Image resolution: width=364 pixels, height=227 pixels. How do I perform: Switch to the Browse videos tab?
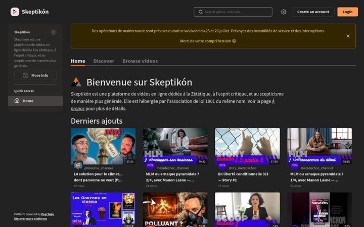140,61
